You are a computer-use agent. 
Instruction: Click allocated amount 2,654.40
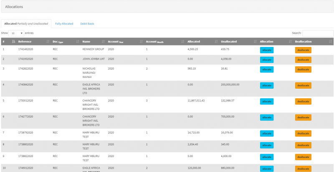click(193, 144)
